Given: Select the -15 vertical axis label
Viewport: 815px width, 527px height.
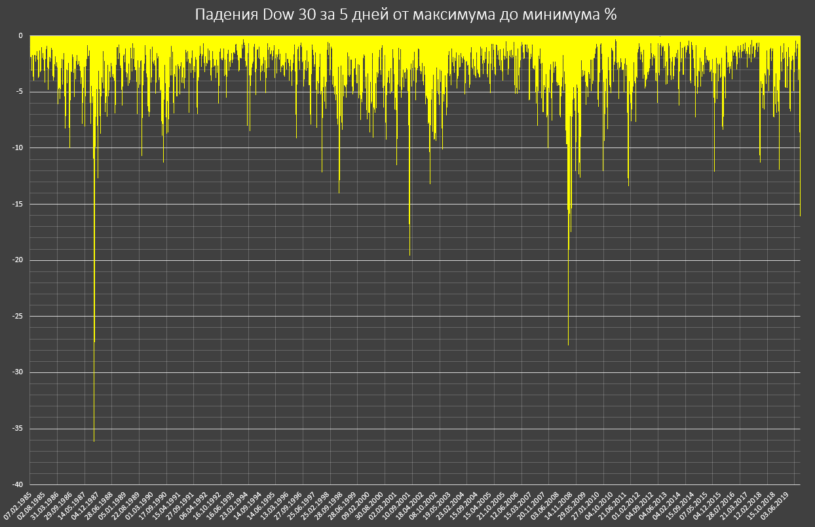Looking at the screenshot, I should tap(17, 204).
